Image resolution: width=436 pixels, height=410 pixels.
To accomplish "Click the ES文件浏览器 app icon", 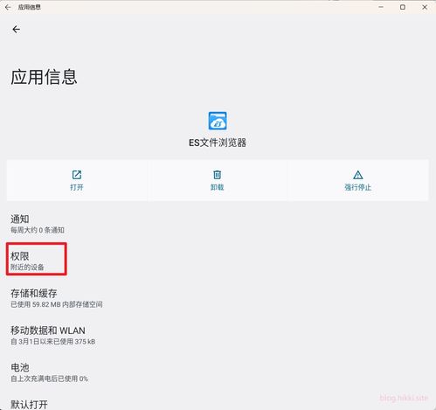I will (218, 121).
